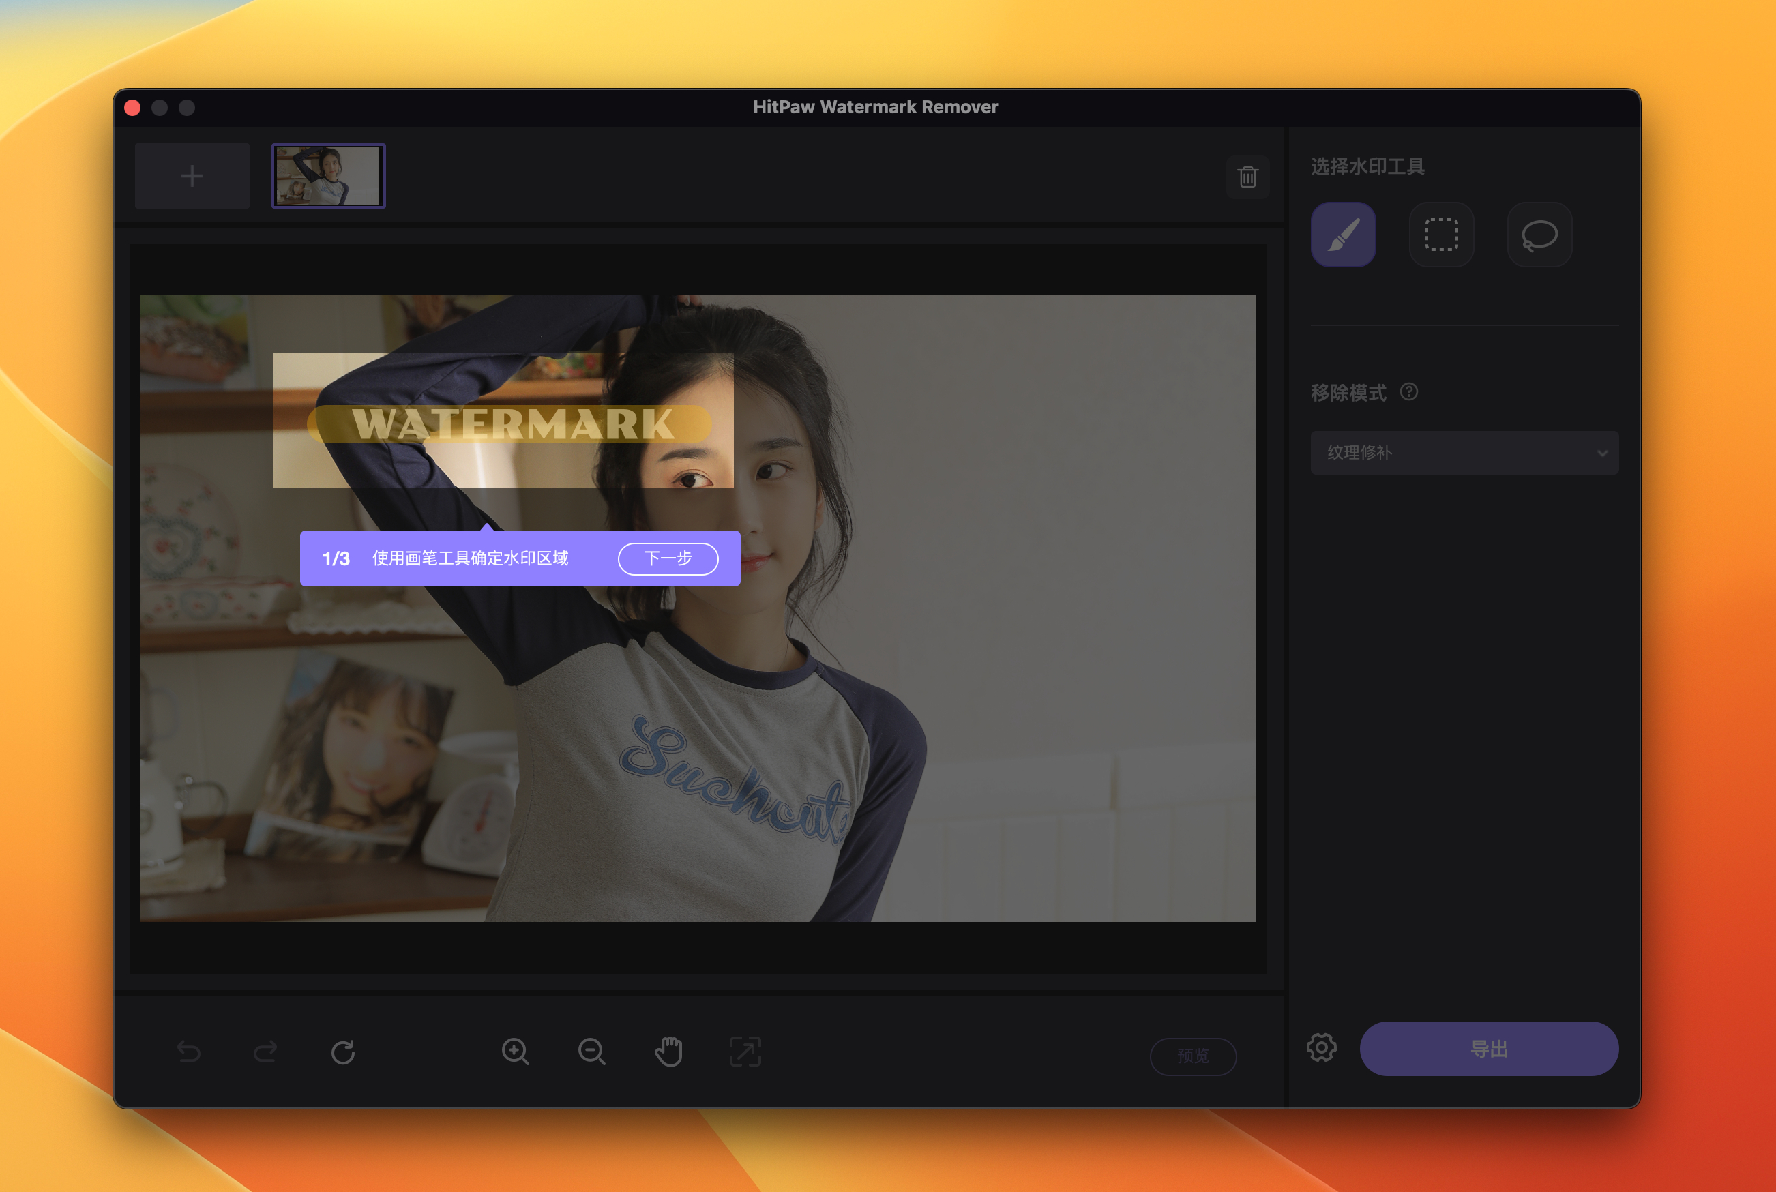Click the undo arrow icon
This screenshot has width=1776, height=1192.
(190, 1052)
